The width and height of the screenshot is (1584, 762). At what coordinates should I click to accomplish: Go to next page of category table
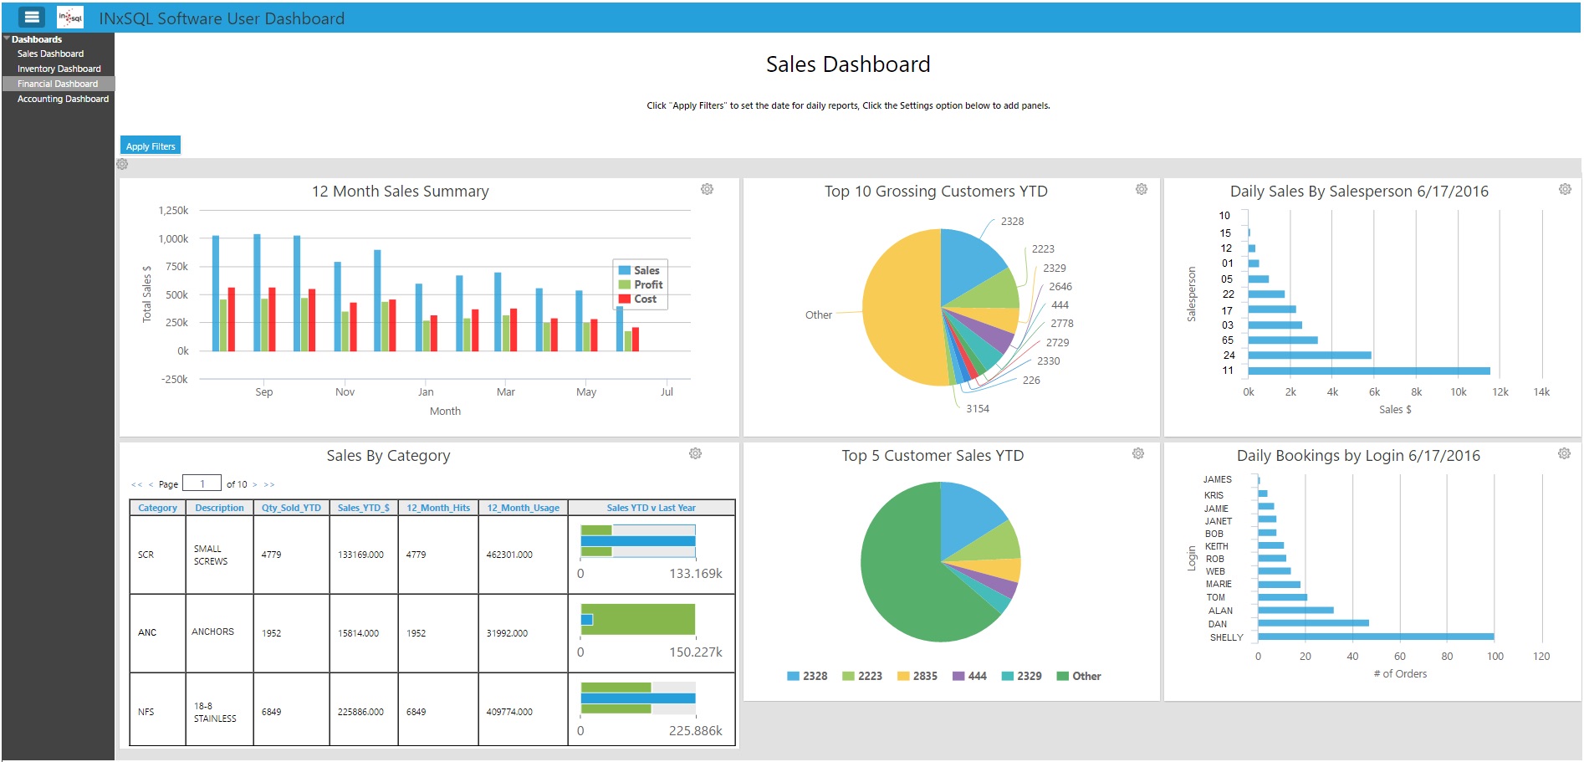(255, 484)
